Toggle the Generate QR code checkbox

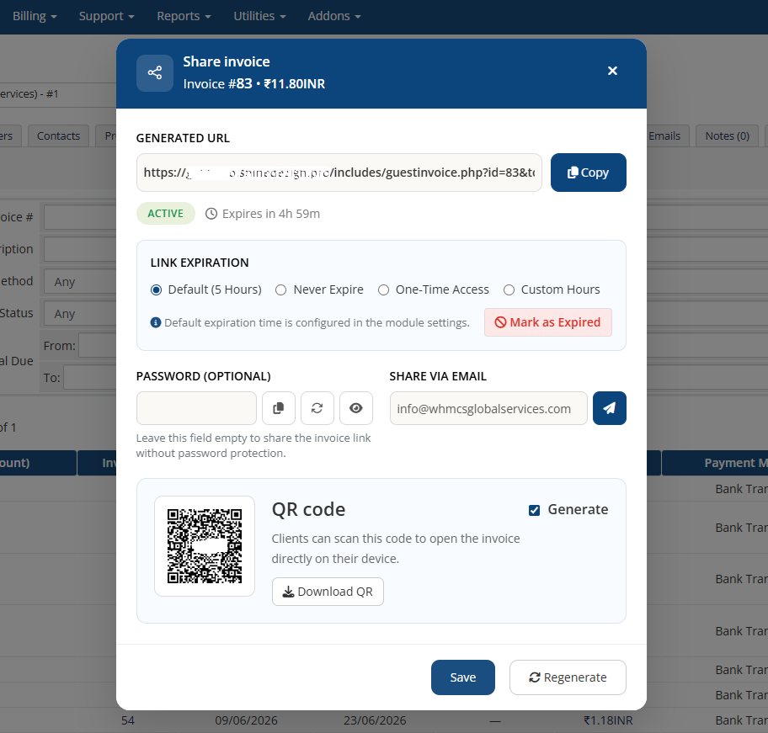click(x=535, y=510)
